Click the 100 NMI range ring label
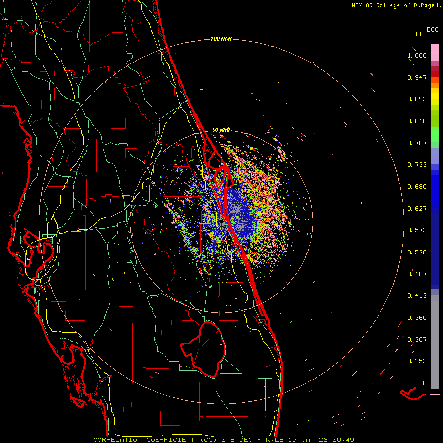 coord(221,39)
